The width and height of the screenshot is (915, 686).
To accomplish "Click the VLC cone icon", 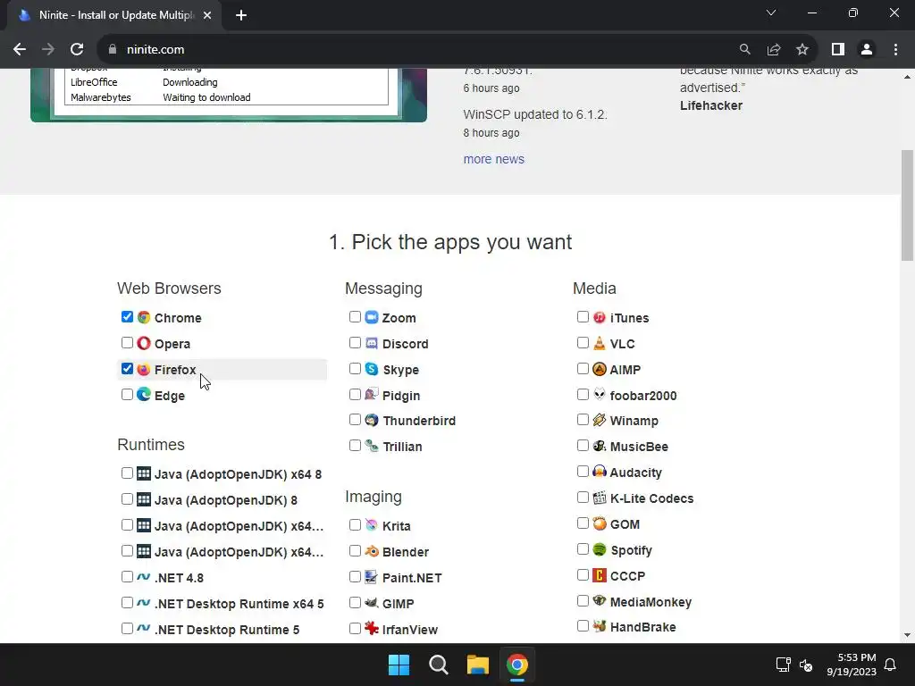I will pyautogui.click(x=600, y=343).
